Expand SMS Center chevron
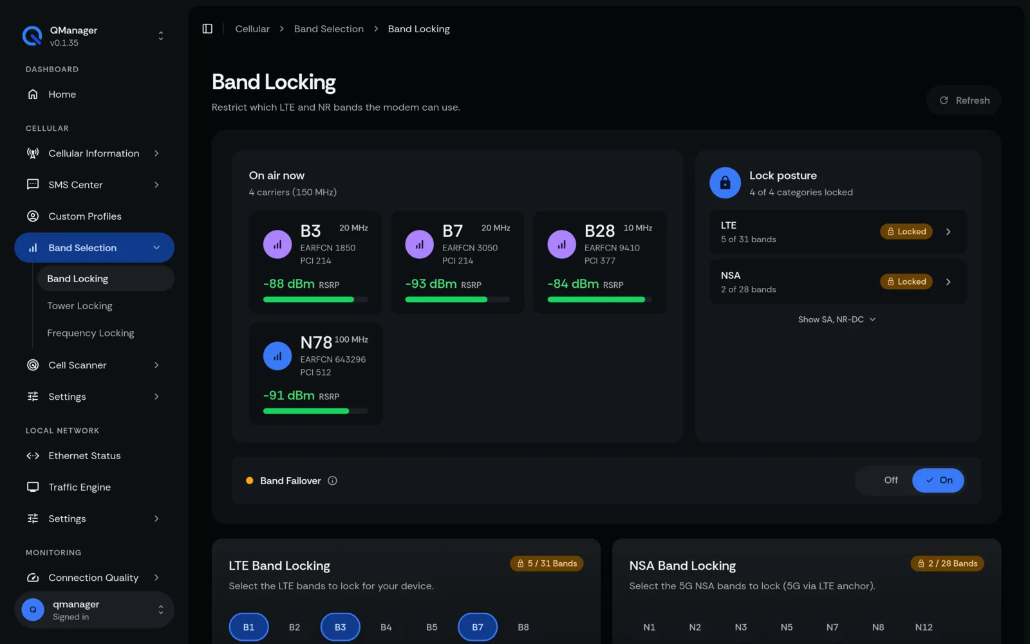The width and height of the screenshot is (1030, 644). pyautogui.click(x=156, y=185)
